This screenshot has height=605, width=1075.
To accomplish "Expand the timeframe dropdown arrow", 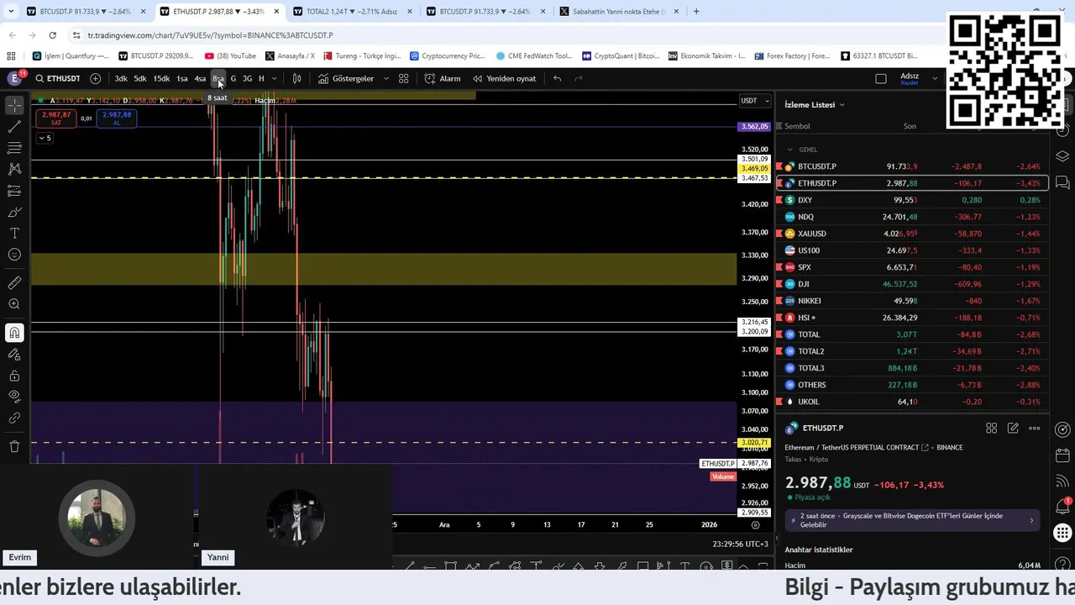I will pos(275,78).
